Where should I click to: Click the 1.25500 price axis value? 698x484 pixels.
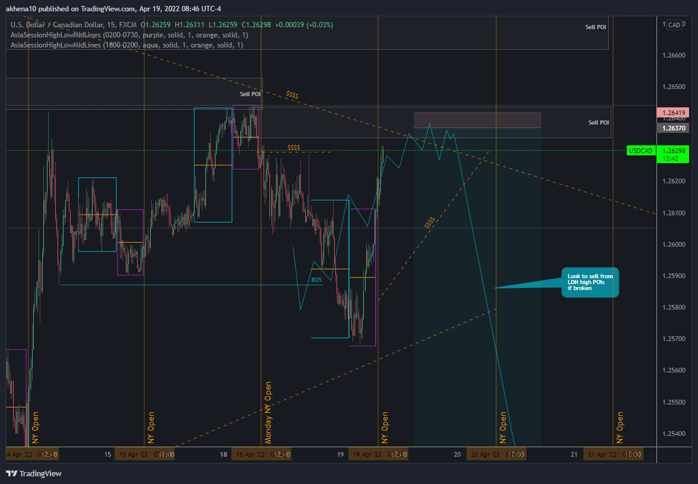point(674,402)
